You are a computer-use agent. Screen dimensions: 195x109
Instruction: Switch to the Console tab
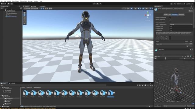[12, 84]
